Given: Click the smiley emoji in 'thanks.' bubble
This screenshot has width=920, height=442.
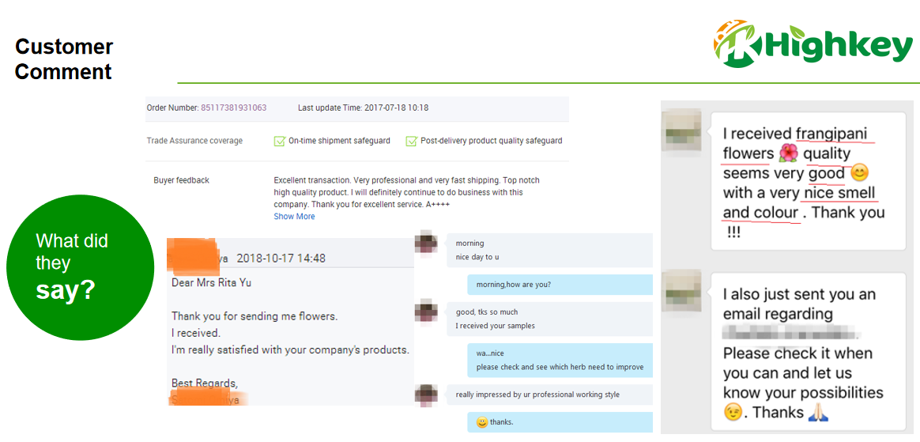Looking at the screenshot, I should pos(481,422).
